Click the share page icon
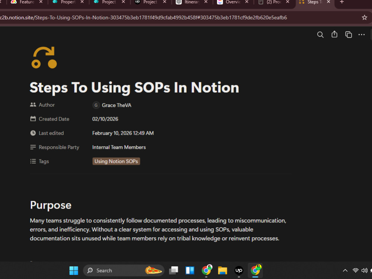The width and height of the screenshot is (372, 279). pyautogui.click(x=334, y=34)
